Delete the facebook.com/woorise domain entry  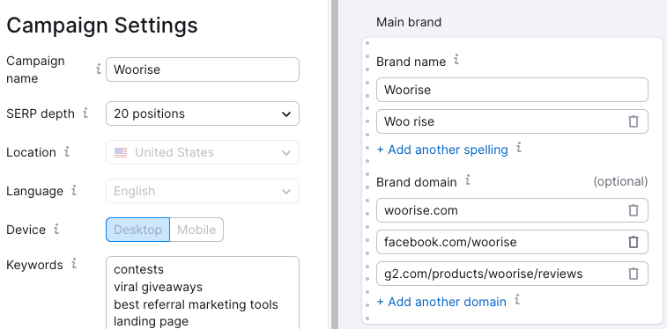(634, 242)
